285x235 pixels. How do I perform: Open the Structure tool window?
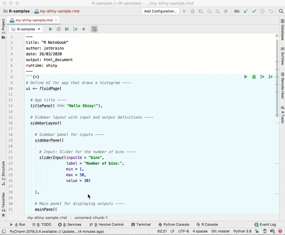tap(3, 173)
